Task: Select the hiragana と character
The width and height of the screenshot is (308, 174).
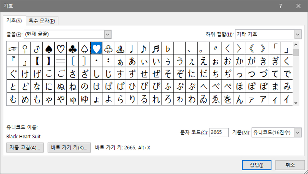Action: (x=13, y=86)
